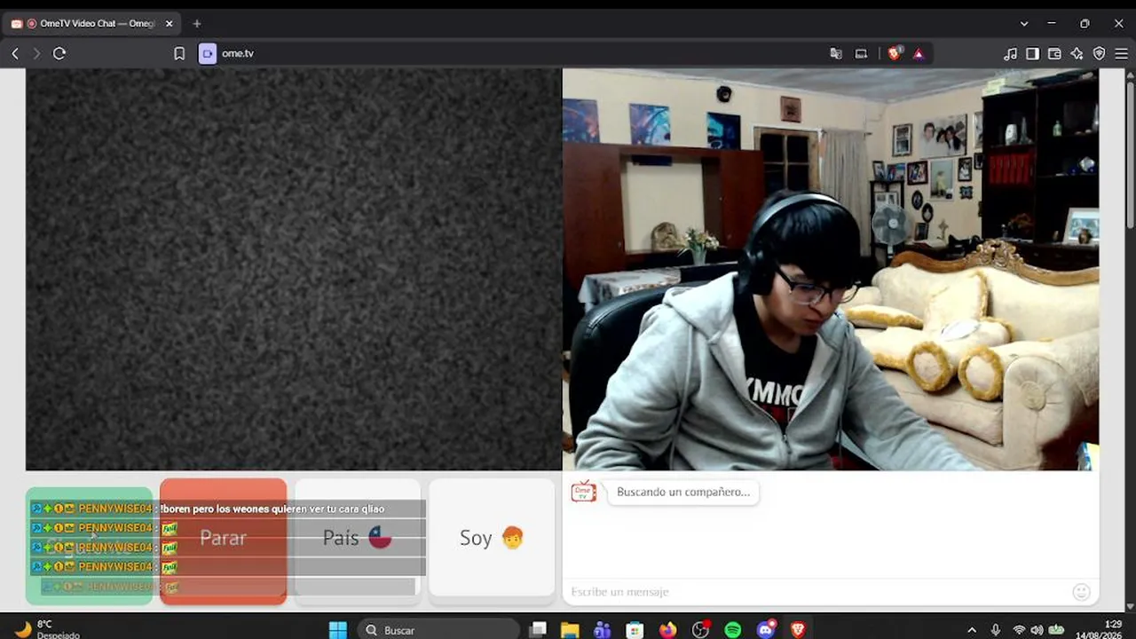Click the OmeTV logo in the chat
Image resolution: width=1136 pixels, height=639 pixels.
(x=583, y=492)
